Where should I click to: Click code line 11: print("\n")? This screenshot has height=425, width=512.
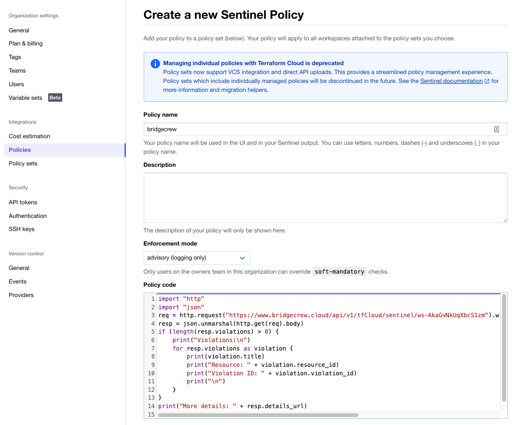click(x=206, y=381)
